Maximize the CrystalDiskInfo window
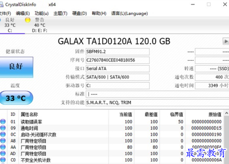Image resolution: width=229 pixels, height=164 pixels. pos(209,4)
